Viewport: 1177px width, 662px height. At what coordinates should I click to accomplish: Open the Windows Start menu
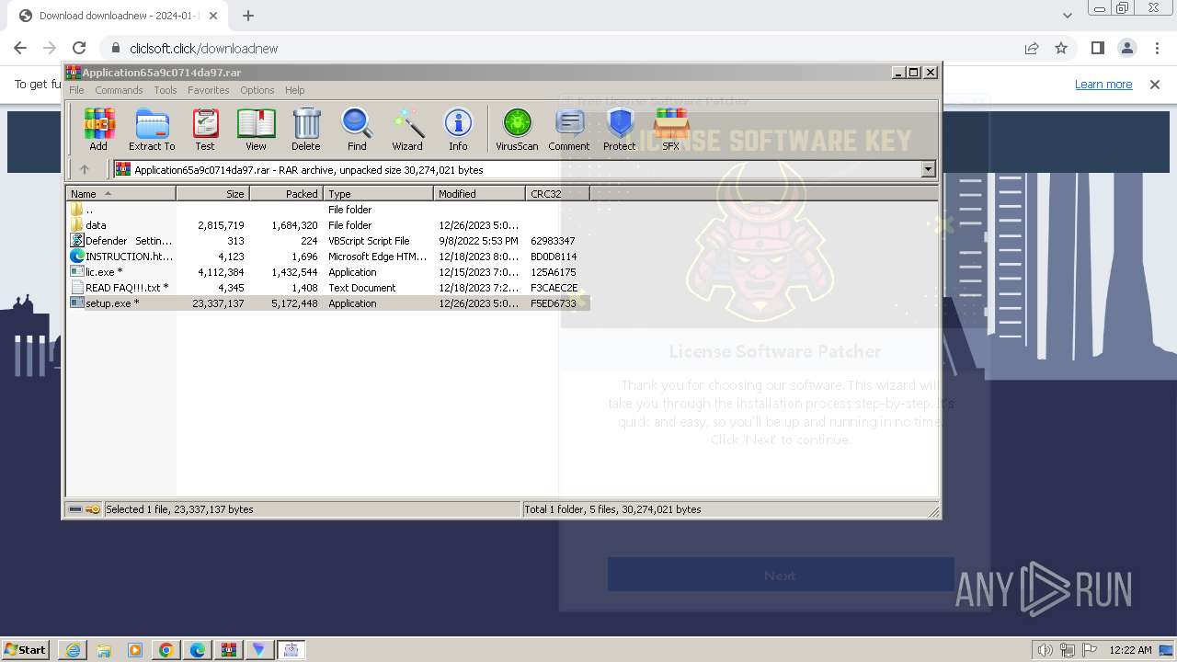tap(25, 649)
